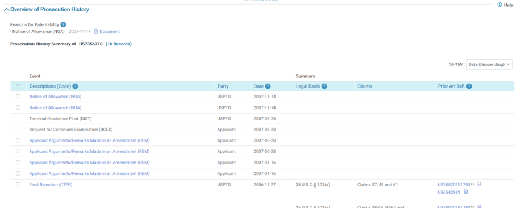This screenshot has height=208, width=517.
Task: Click Terminal Disclaimer Filed (DIST) text
Action: point(60,119)
